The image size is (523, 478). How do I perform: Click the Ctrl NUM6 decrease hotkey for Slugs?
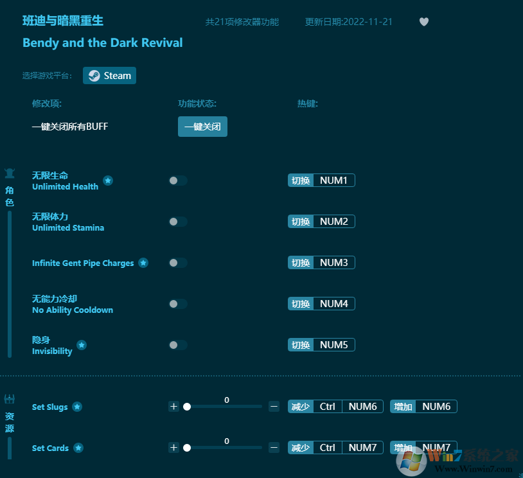pyautogui.click(x=348, y=407)
